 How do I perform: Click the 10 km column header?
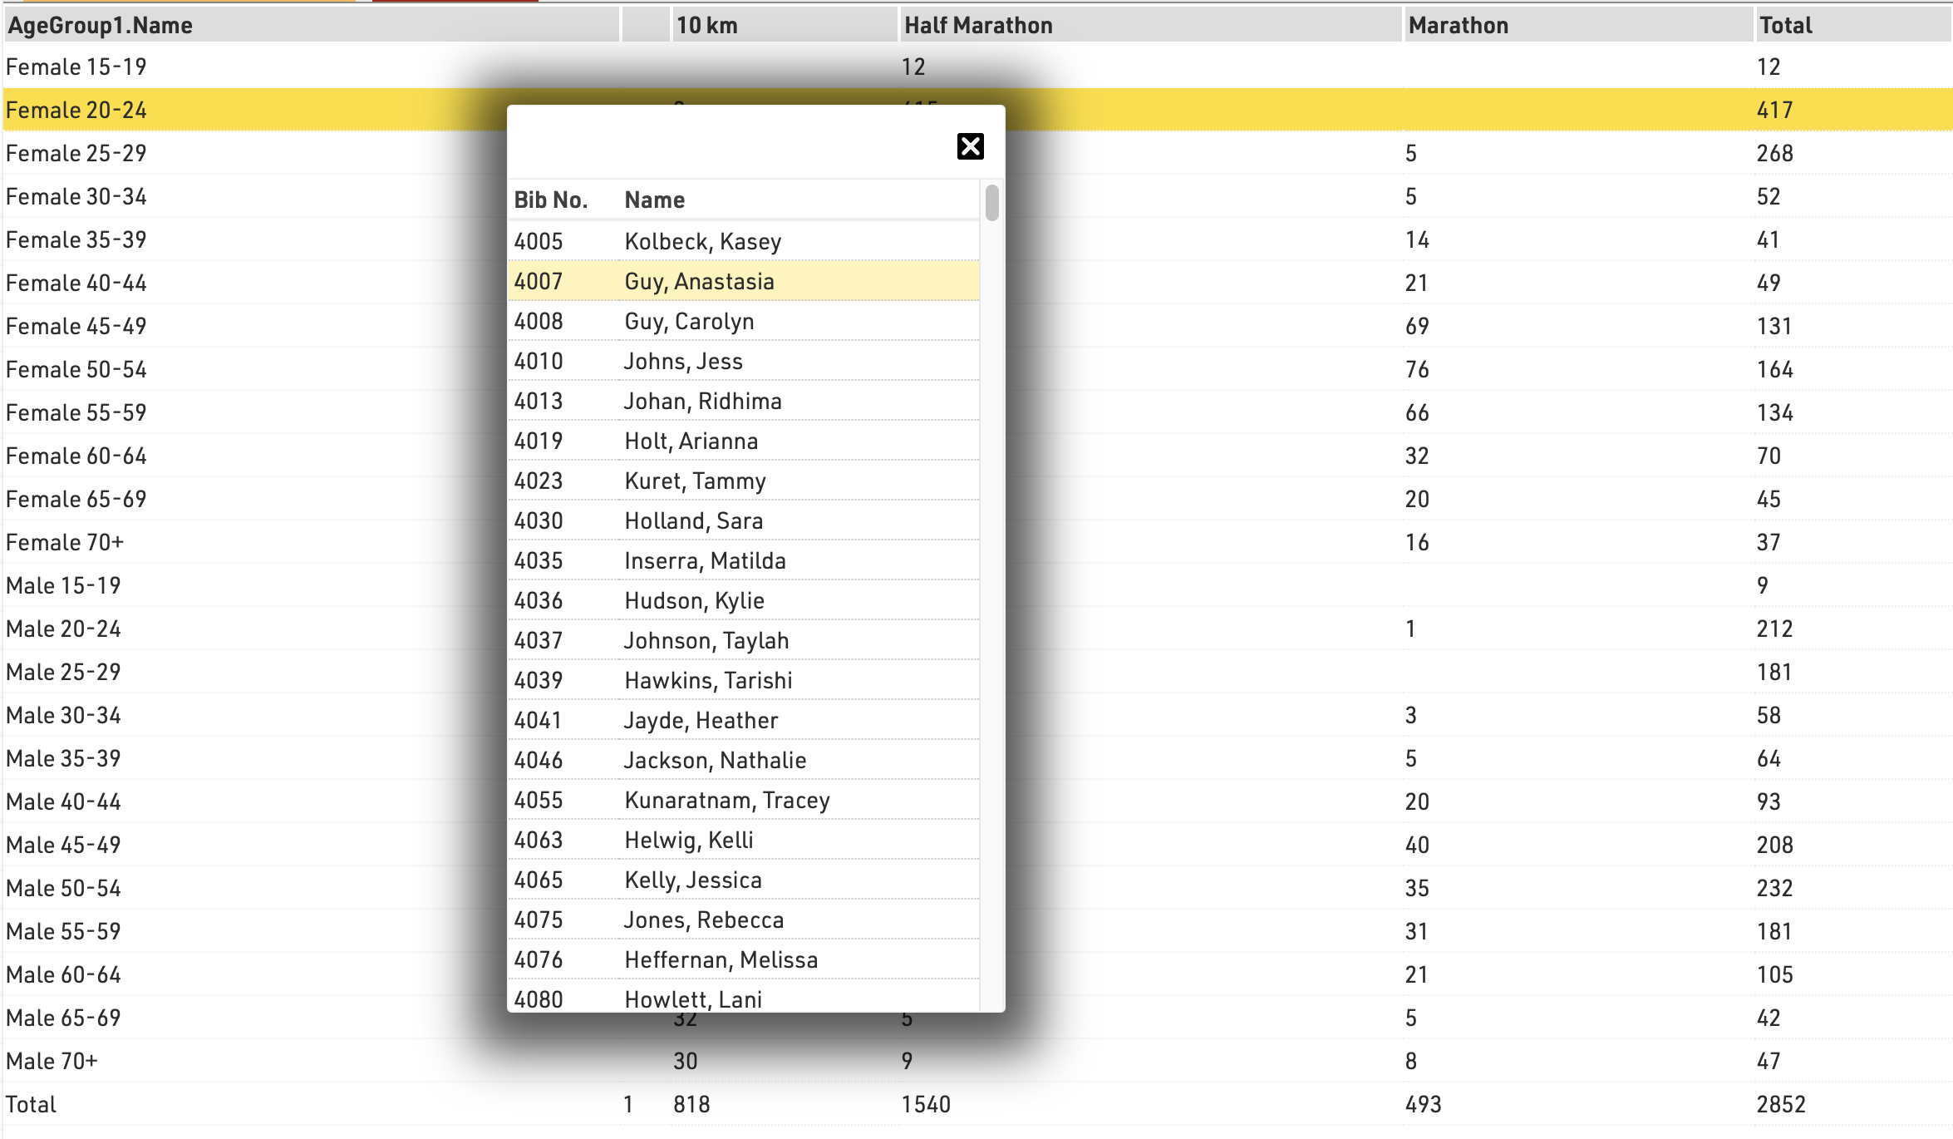click(x=706, y=26)
